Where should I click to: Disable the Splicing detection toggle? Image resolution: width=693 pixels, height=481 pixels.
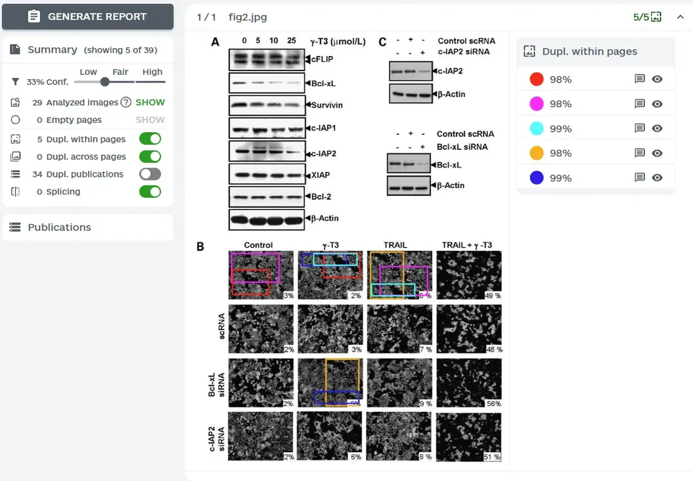pos(150,192)
